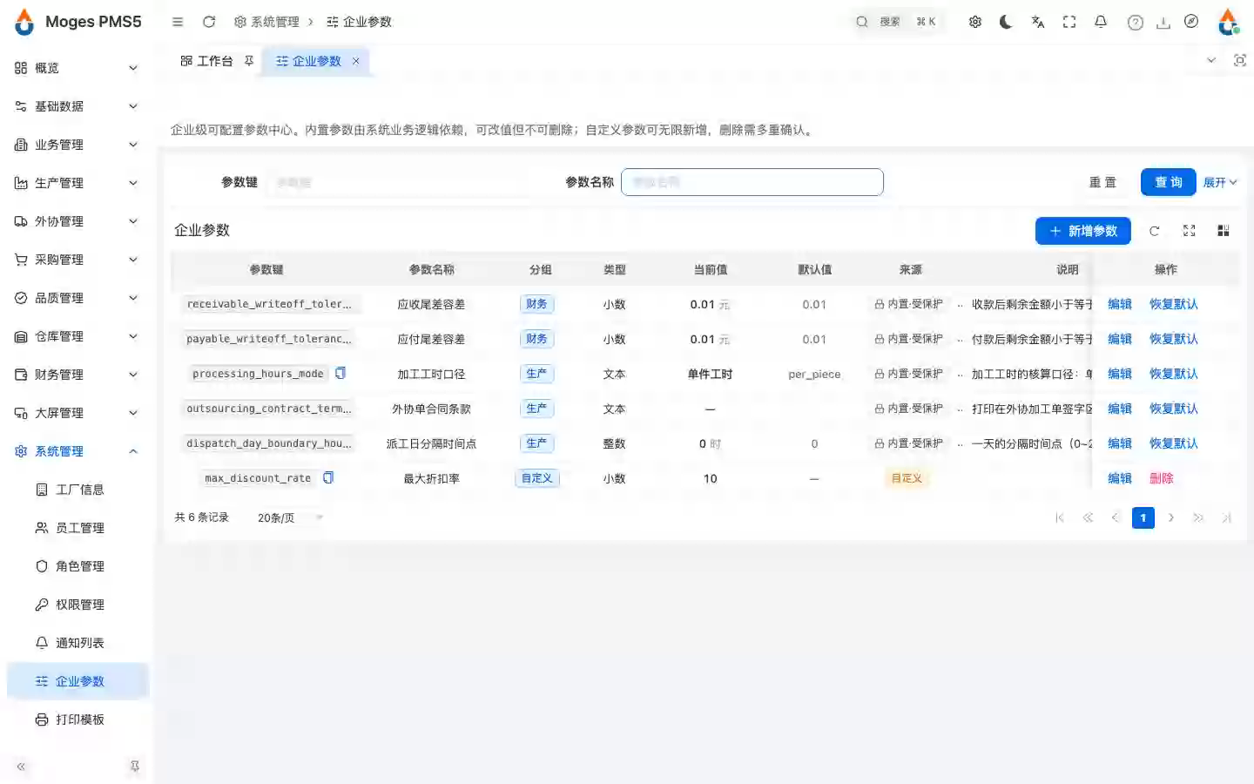
Task: Open the global search box
Action: pyautogui.click(x=897, y=22)
